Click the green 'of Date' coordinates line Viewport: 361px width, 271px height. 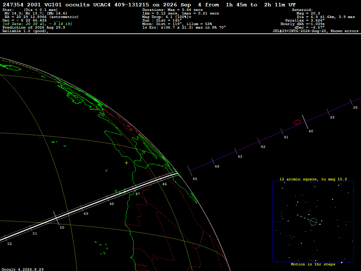[x=37, y=24]
